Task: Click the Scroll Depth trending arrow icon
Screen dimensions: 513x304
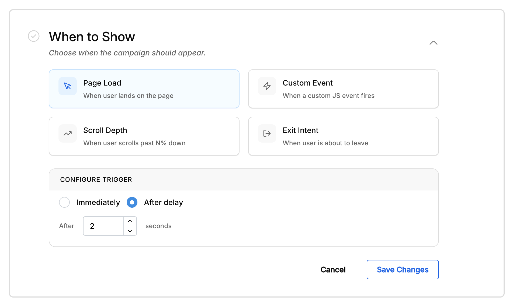Action: pyautogui.click(x=68, y=133)
